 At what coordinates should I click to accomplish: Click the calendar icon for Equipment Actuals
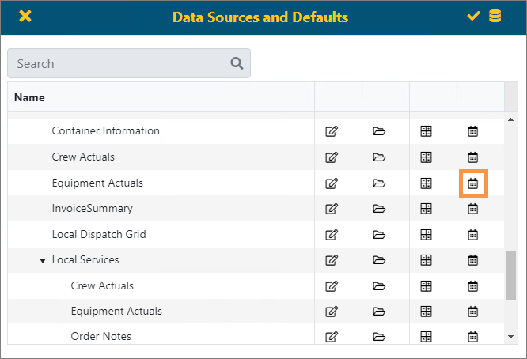[472, 183]
